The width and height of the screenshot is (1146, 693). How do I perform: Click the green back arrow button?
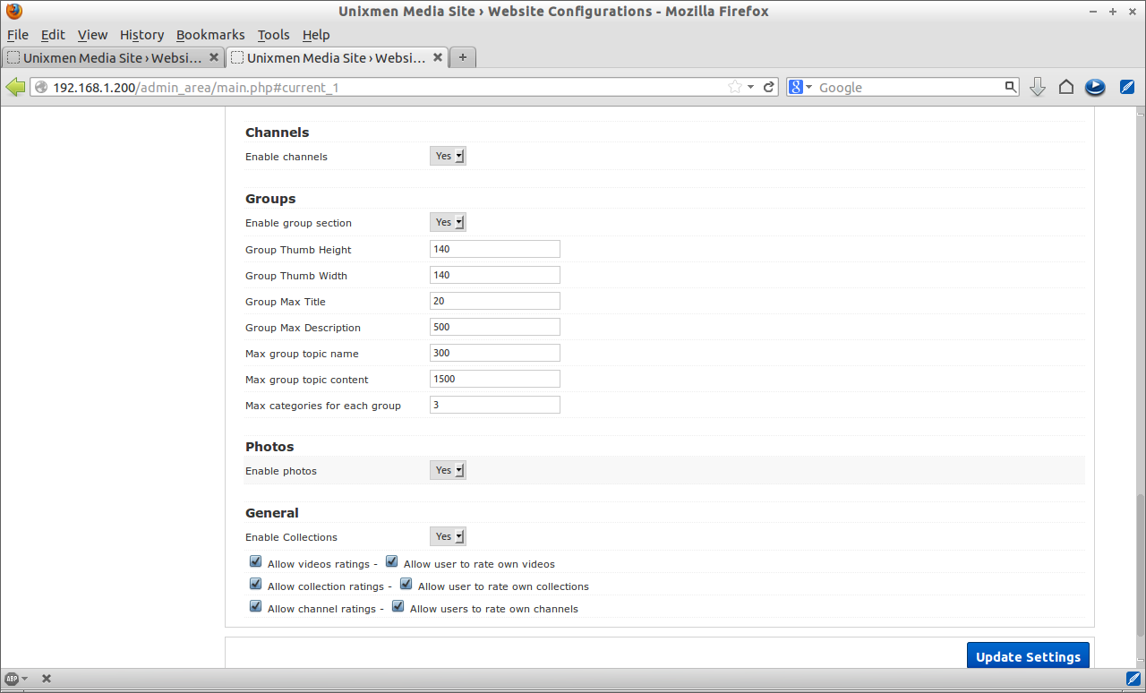pos(15,87)
